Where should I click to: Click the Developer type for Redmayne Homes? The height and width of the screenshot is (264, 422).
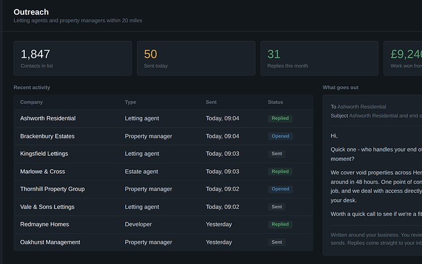[x=138, y=224]
